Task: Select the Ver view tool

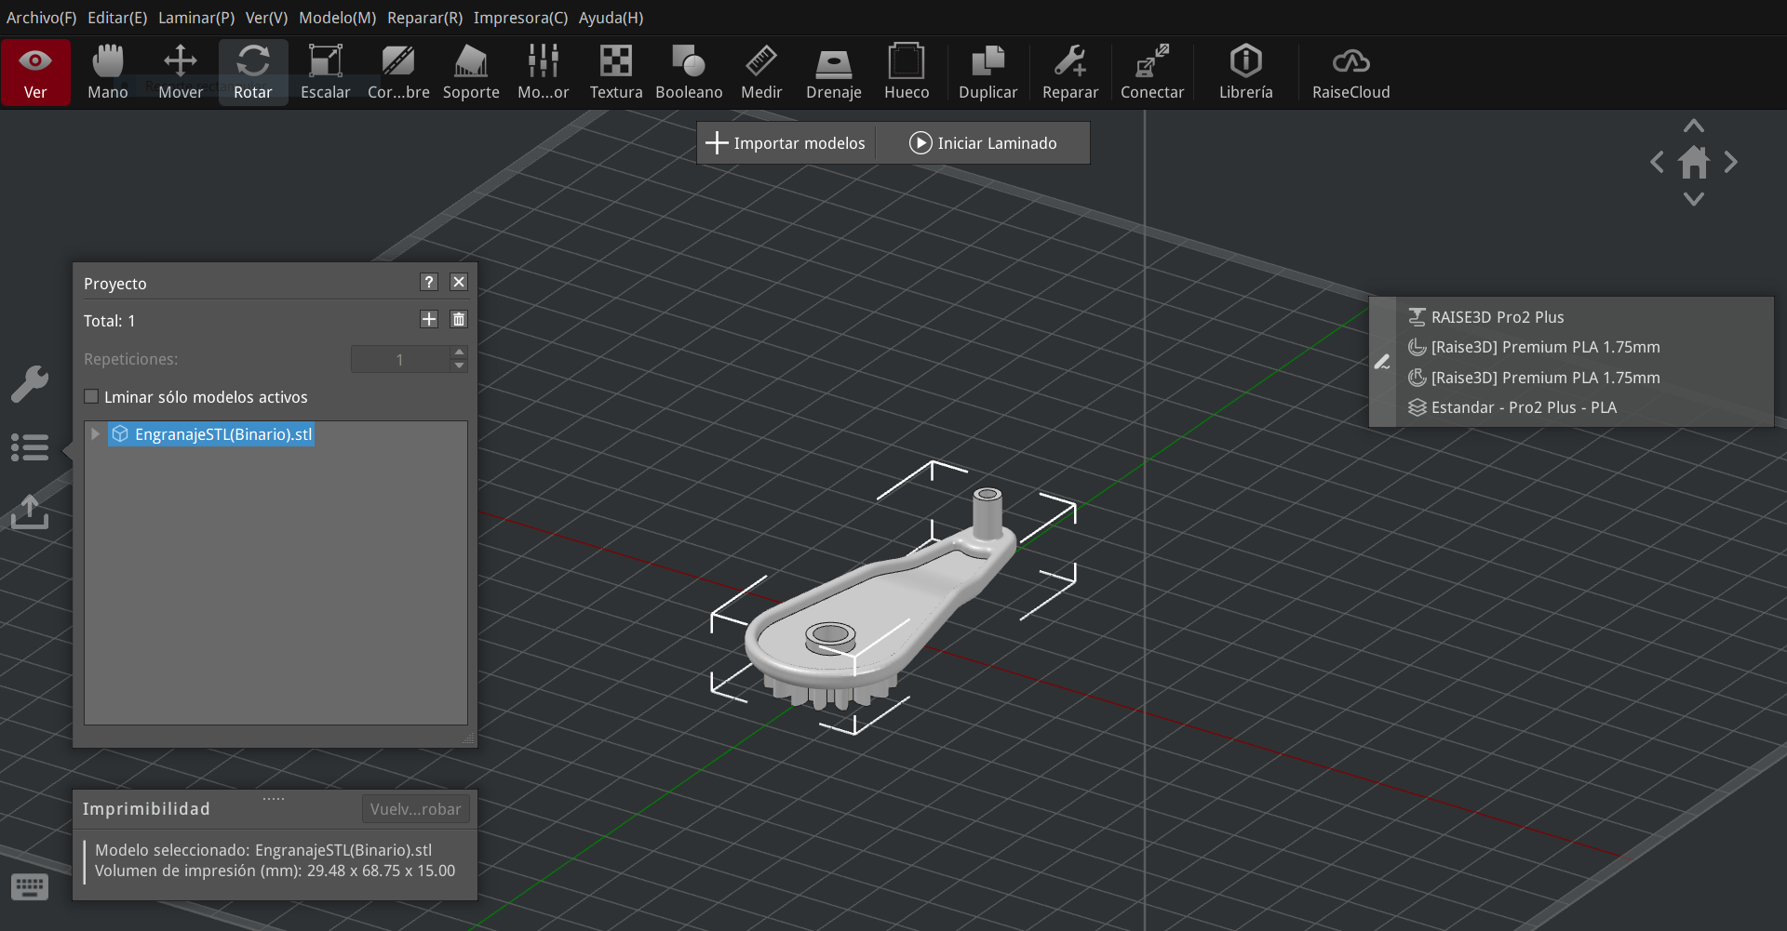Action: (35, 73)
